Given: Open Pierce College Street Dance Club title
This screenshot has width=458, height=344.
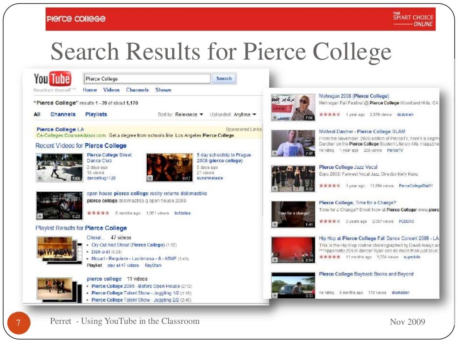Looking at the screenshot, I should pos(109,158).
